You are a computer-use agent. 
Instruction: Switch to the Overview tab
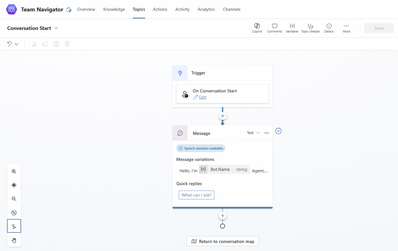86,9
